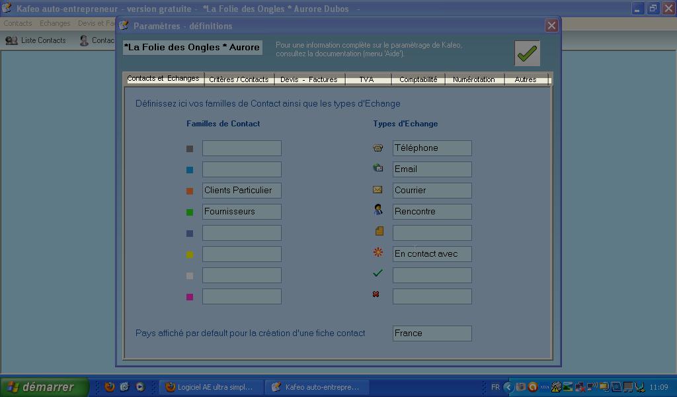Click the email icon beside Email field
This screenshot has height=397, width=677.
tap(378, 168)
